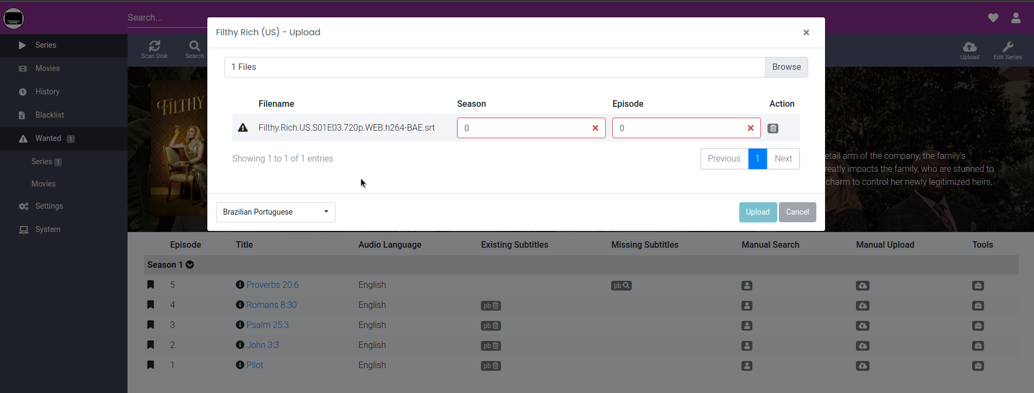Click the Search toolbar icon
The image size is (1034, 393).
click(x=194, y=49)
